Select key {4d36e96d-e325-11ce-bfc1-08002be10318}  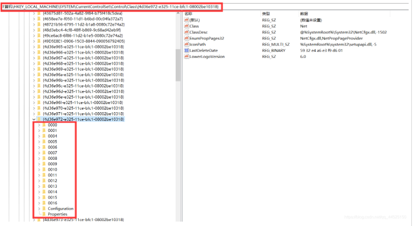click(83, 91)
